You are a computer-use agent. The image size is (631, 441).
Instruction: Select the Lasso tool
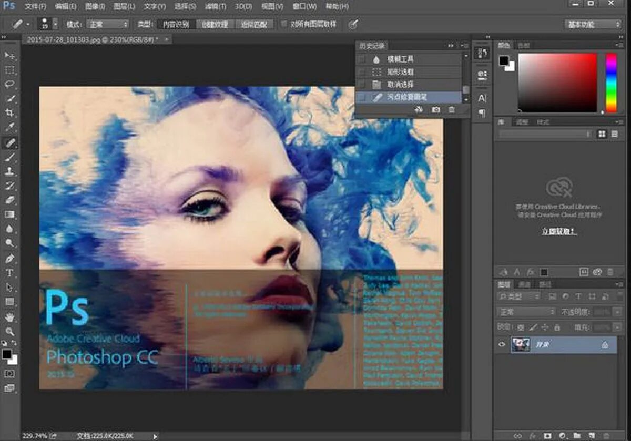point(10,84)
